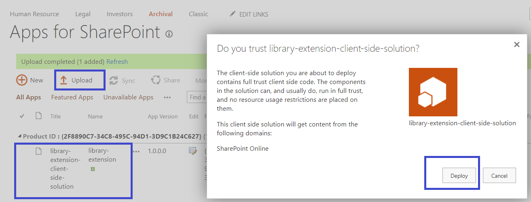Click the Upload toolbar button
Screen dimensions: 531x202
coord(76,80)
